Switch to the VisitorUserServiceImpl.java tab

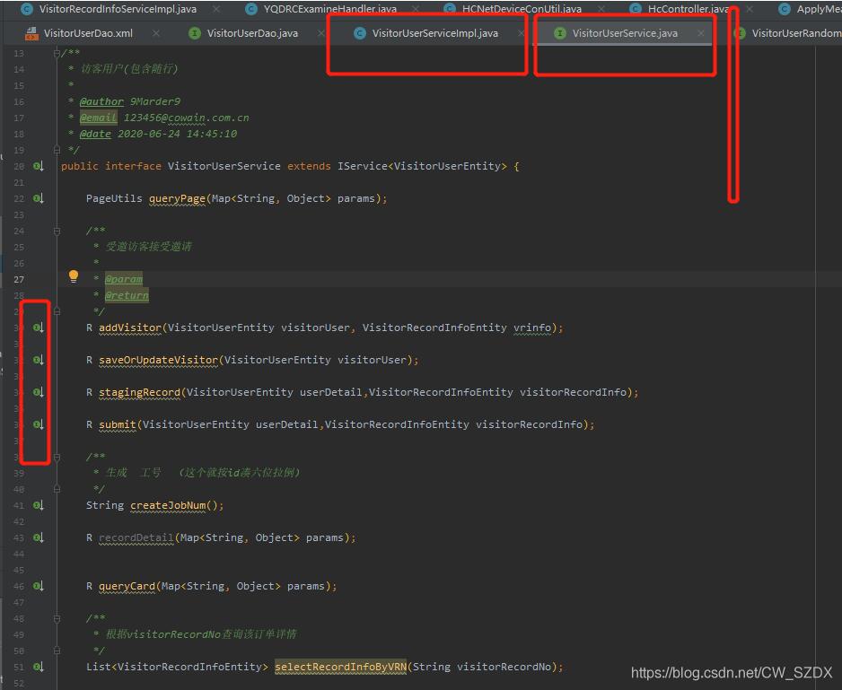434,33
